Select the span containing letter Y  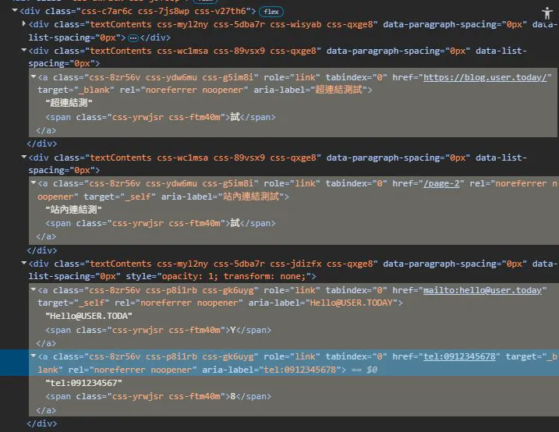click(158, 330)
